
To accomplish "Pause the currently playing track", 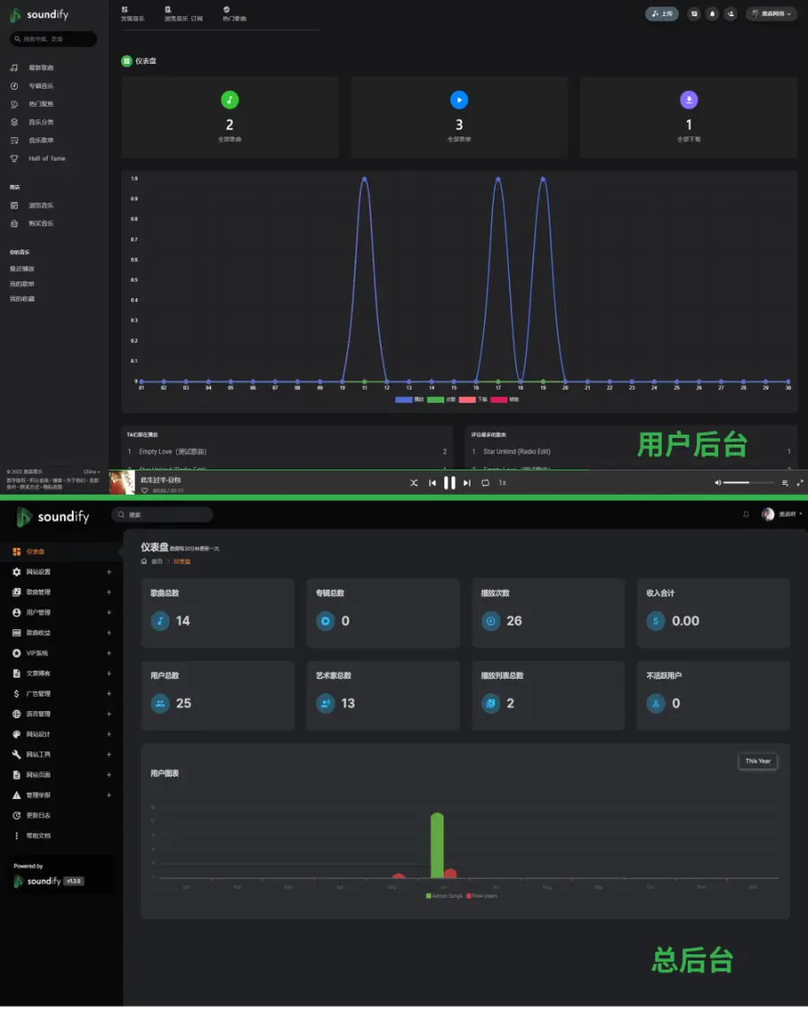I will pyautogui.click(x=450, y=483).
